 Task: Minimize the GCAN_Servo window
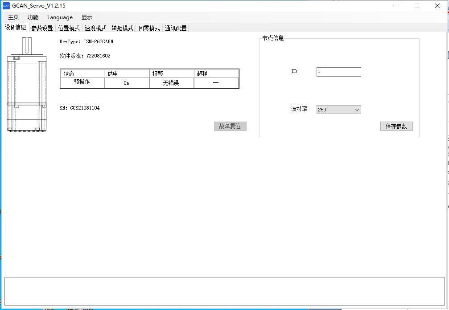396,6
